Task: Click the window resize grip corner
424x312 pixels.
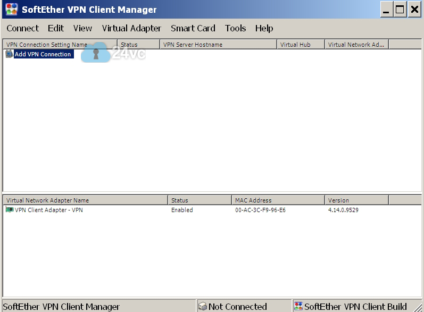Action: click(418, 307)
